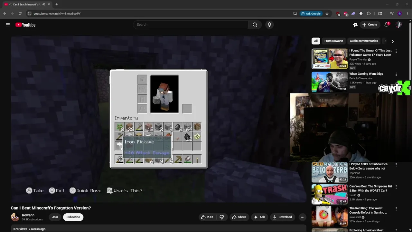
Task: Open options for the Lost Pokemon Game video
Action: 396,51
